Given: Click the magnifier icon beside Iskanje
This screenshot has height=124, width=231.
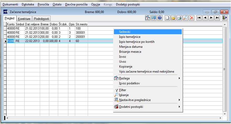Looking at the screenshot, I should [x=116, y=95].
